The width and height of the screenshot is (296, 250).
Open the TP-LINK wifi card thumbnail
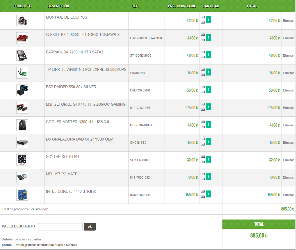[x=22, y=73]
